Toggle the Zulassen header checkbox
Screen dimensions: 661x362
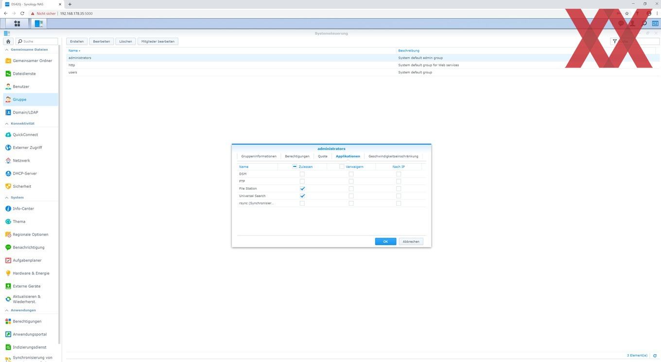click(295, 166)
